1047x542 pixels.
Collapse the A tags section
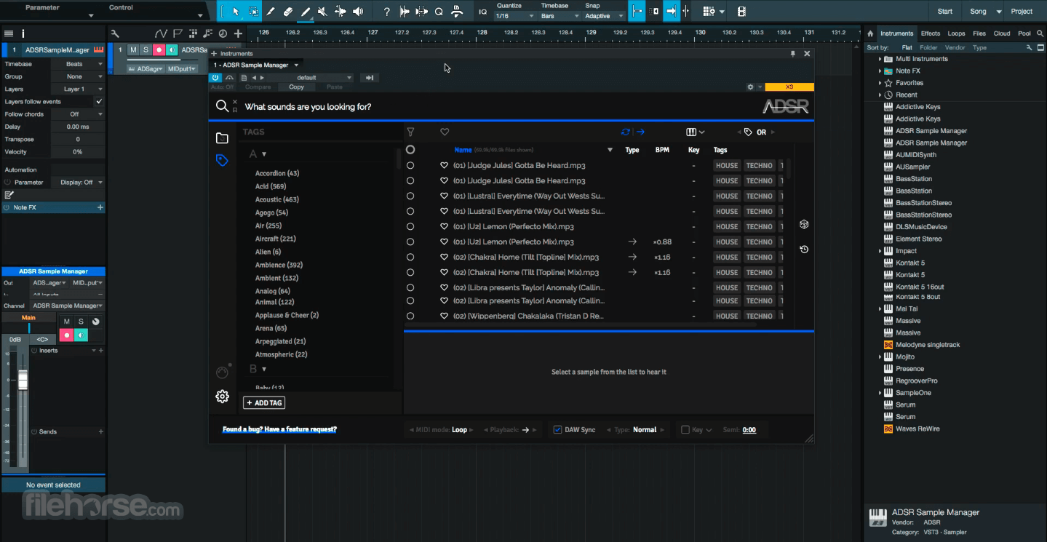[x=264, y=154]
